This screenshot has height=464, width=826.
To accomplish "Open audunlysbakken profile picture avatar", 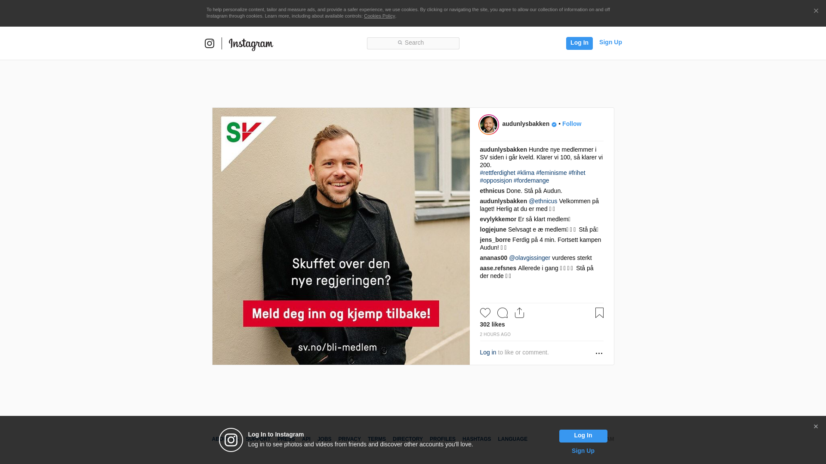I will 489,125.
